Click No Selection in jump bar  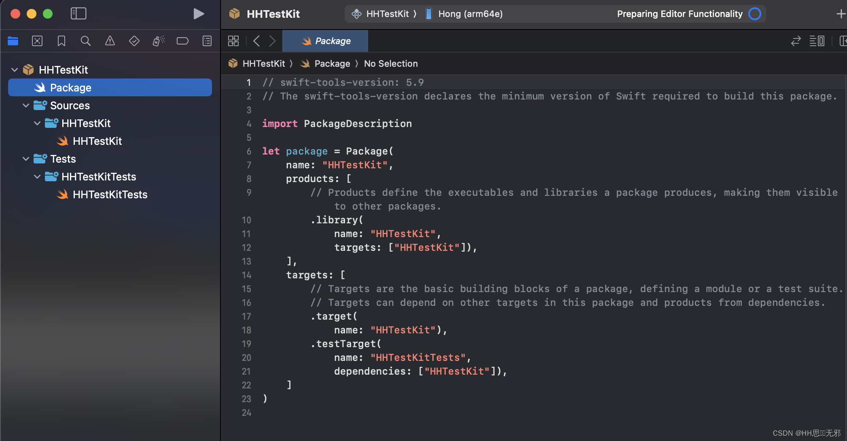(391, 64)
